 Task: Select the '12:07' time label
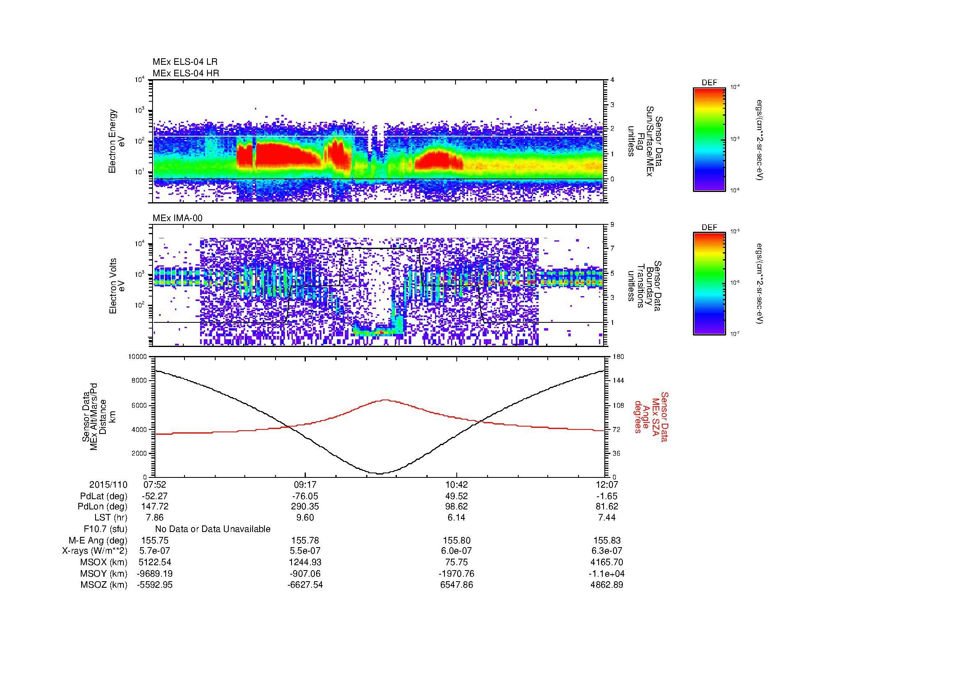[x=607, y=484]
